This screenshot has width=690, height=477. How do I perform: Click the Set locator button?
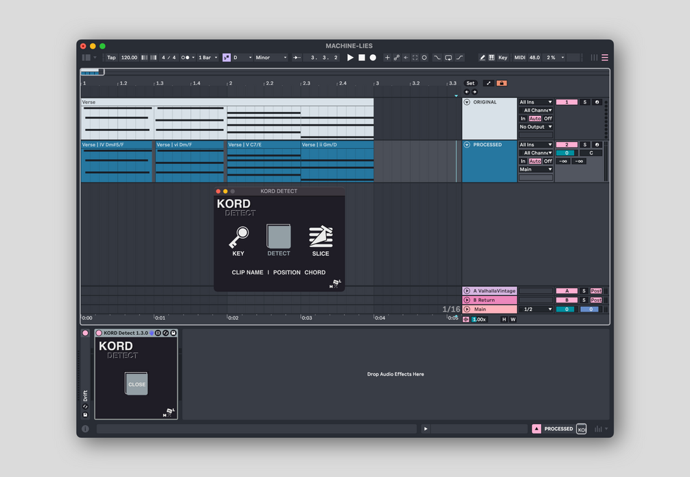coord(470,83)
